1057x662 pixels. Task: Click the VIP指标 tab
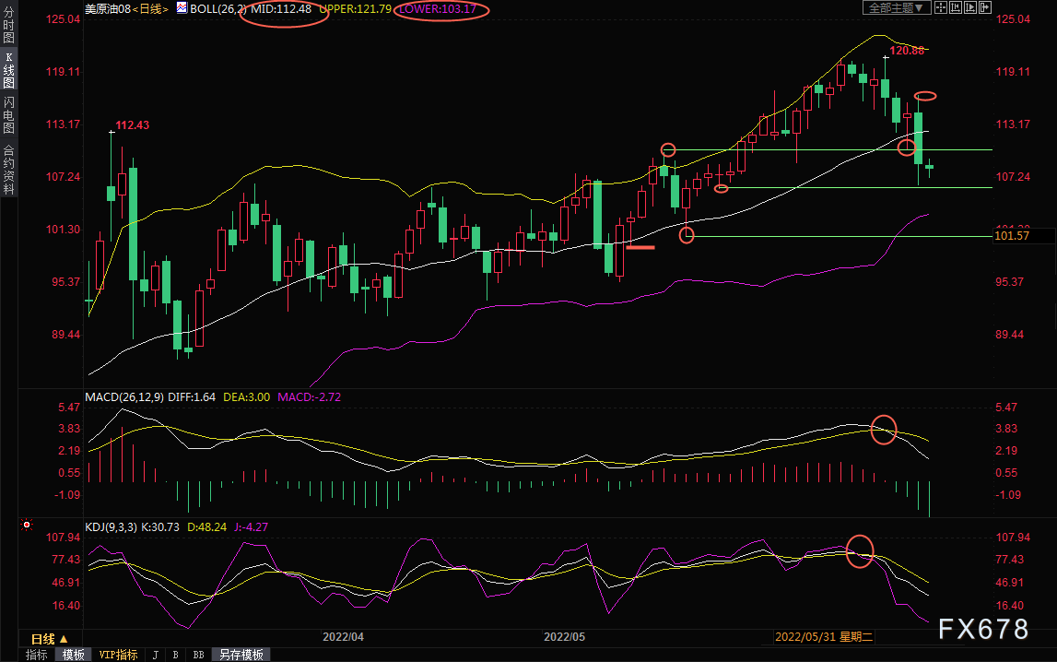point(118,655)
